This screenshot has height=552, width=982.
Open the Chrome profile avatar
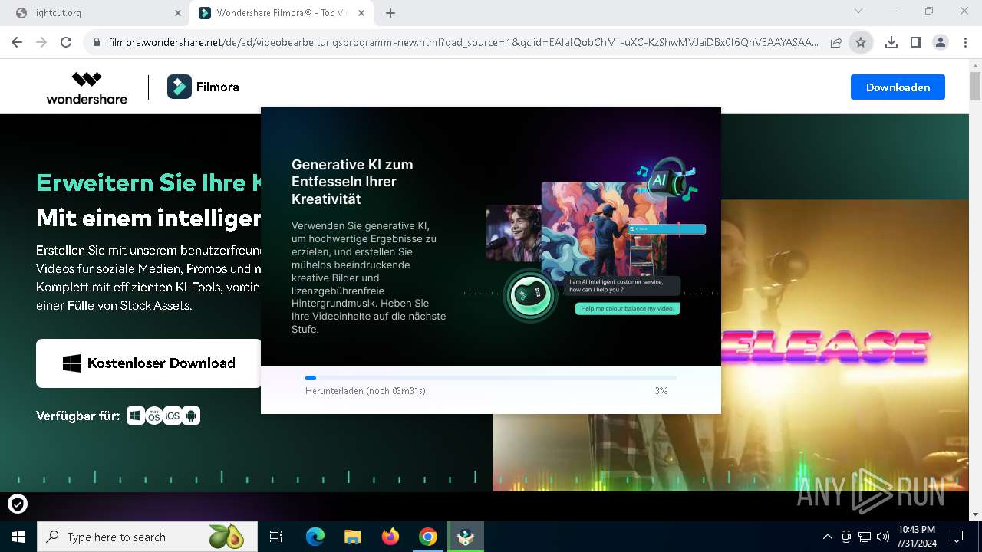tap(941, 43)
